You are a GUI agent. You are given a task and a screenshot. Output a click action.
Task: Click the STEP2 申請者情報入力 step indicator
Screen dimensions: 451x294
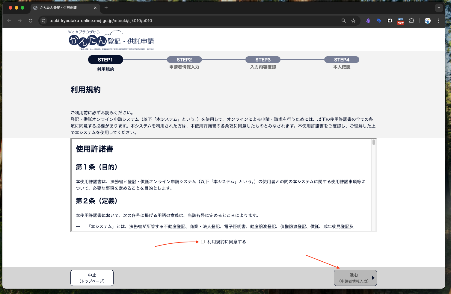(184, 60)
